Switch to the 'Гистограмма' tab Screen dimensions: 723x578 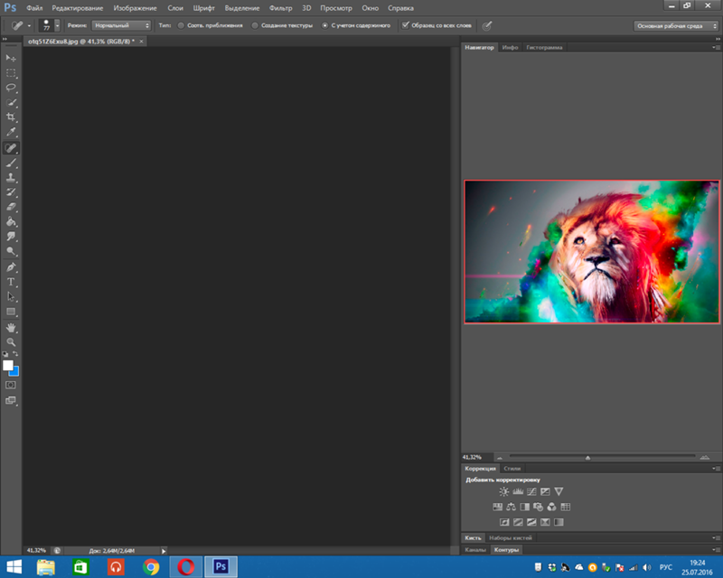pyautogui.click(x=544, y=47)
